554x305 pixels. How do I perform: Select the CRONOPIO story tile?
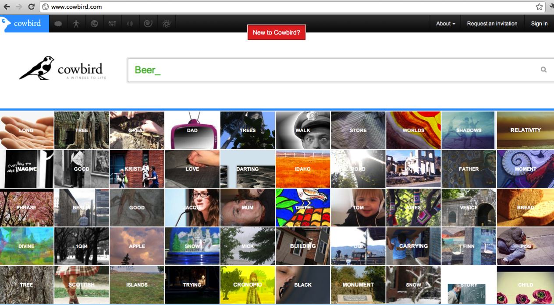click(248, 285)
